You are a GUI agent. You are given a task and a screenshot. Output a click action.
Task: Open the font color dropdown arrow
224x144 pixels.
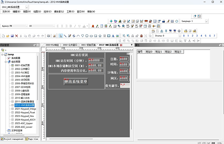(87, 26)
